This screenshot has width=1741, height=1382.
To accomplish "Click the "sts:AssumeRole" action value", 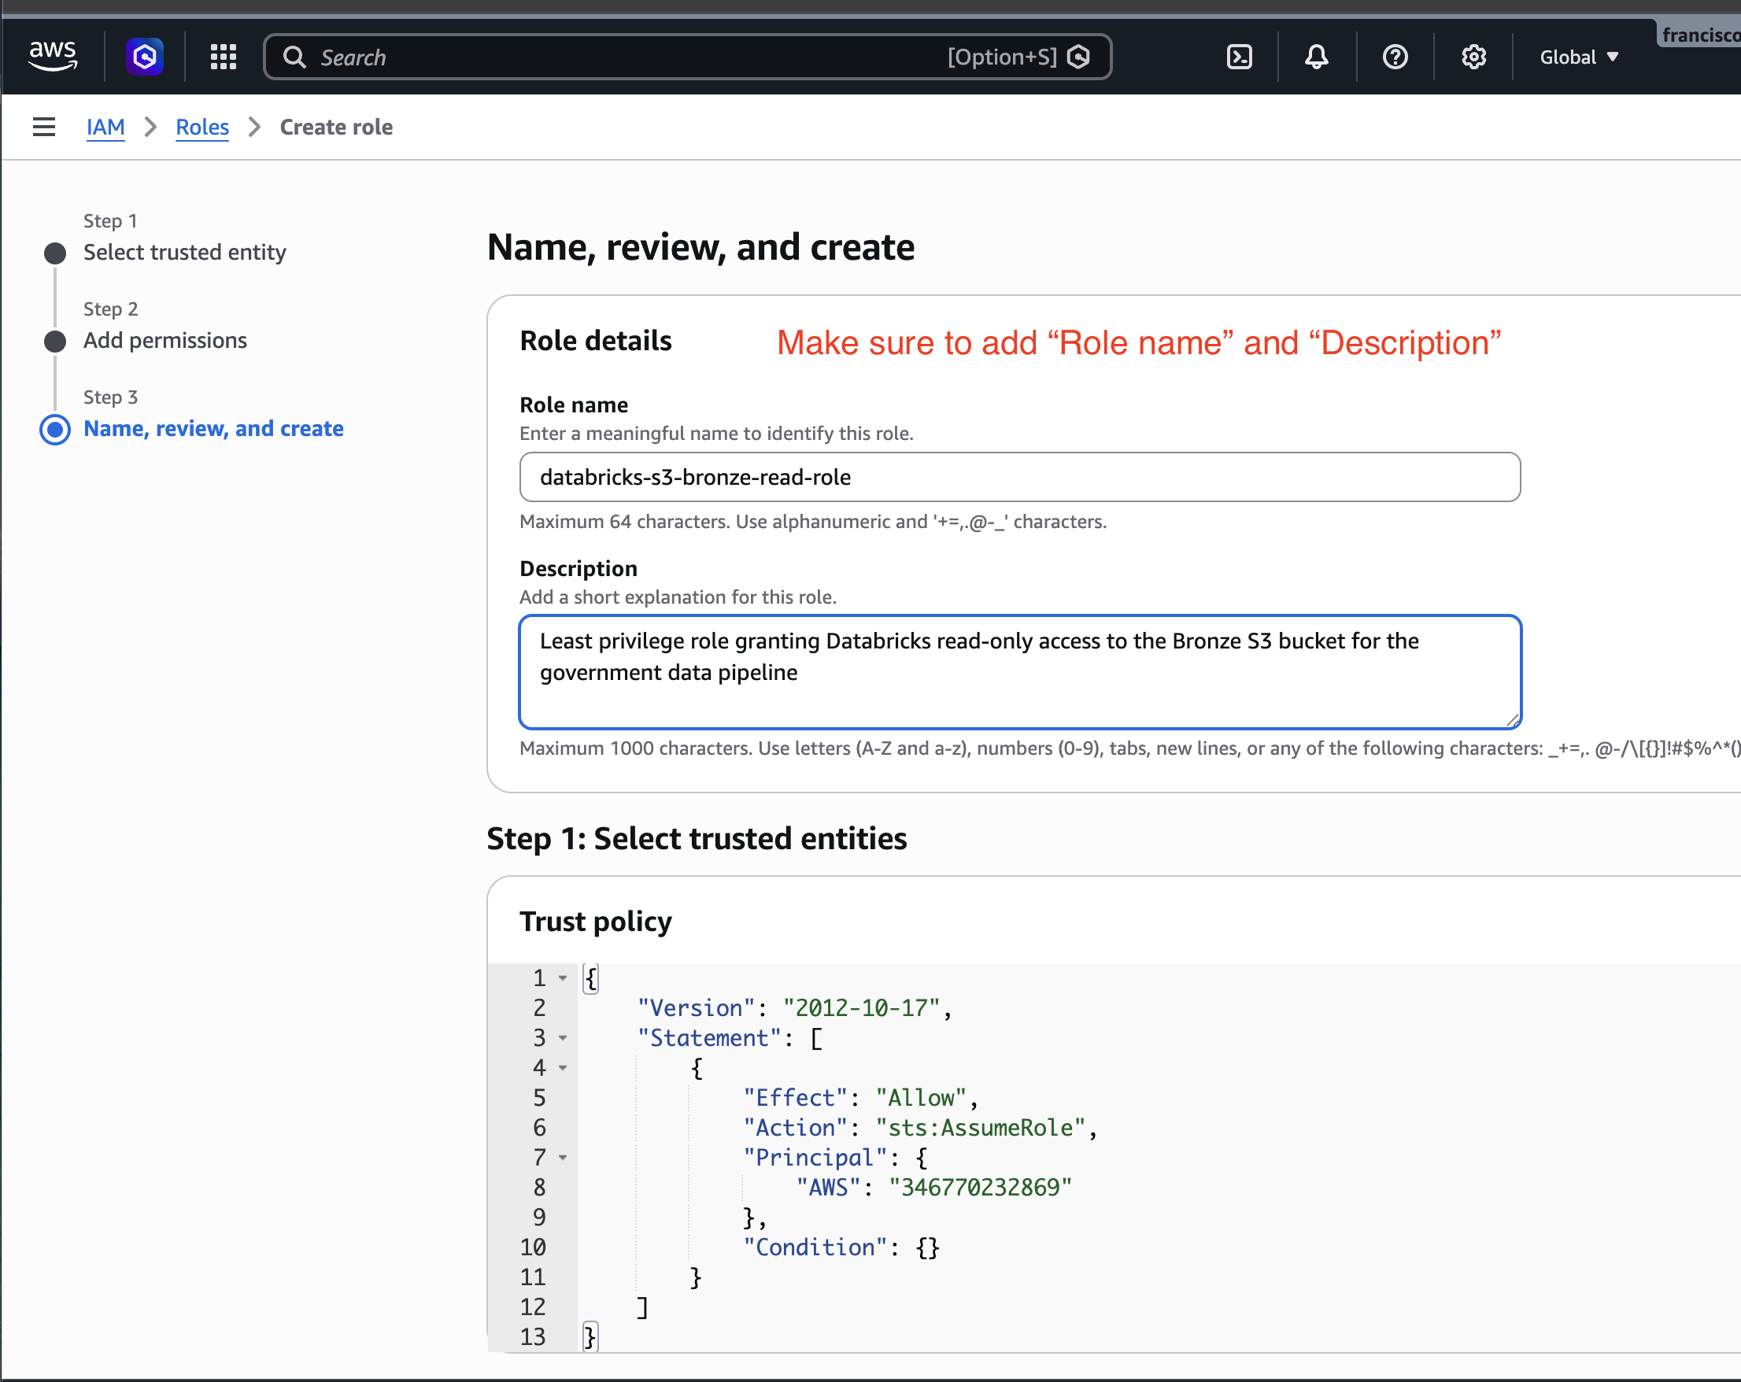I will pyautogui.click(x=981, y=1128).
